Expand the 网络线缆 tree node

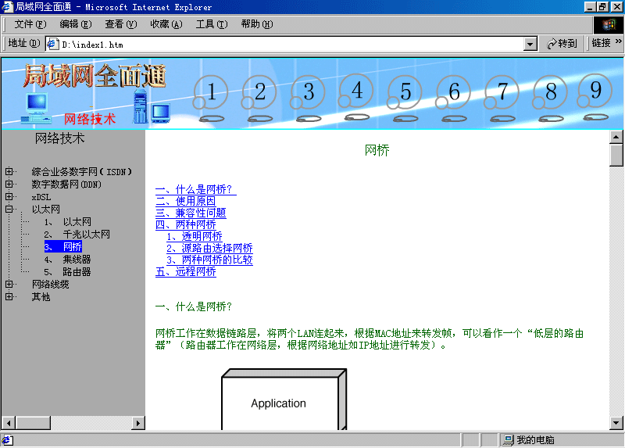(x=9, y=285)
